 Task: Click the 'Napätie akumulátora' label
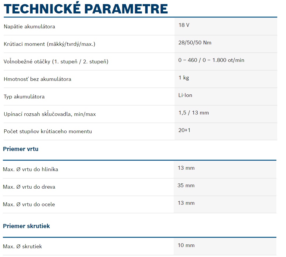(x=29, y=27)
